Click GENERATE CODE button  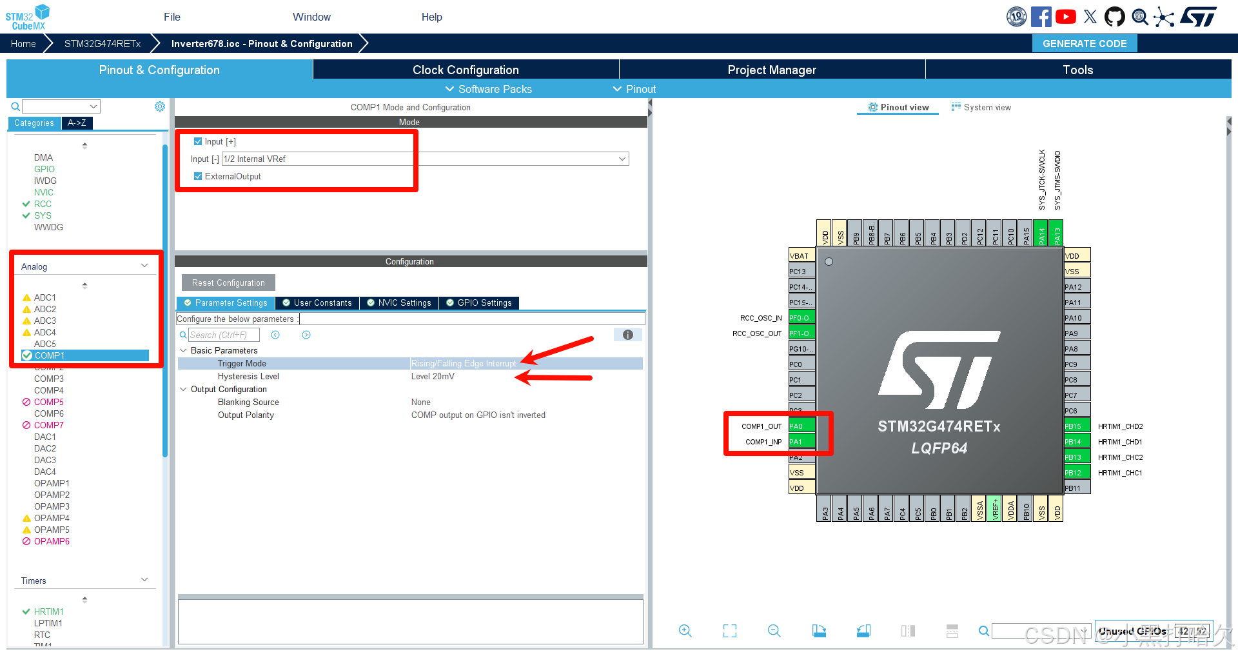click(x=1085, y=43)
